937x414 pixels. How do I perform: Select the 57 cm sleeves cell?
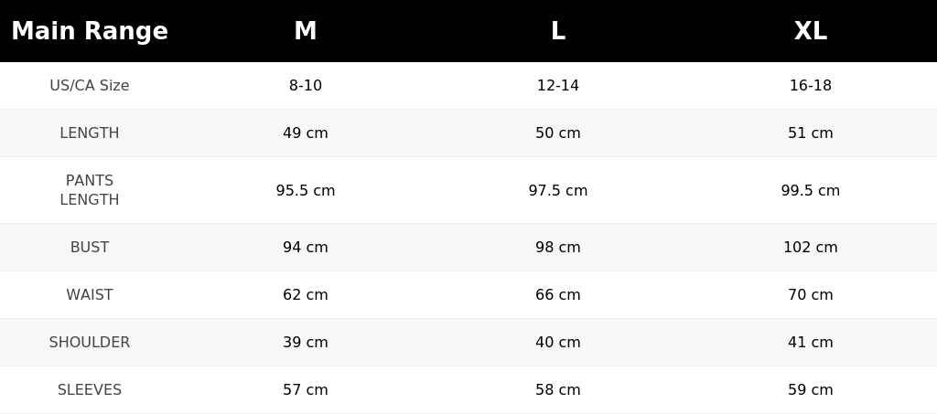pos(306,389)
